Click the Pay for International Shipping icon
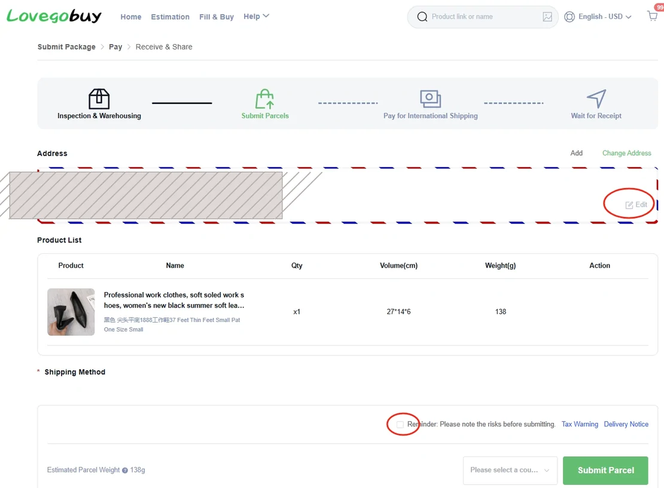Viewport: 664px width, 488px height. [430, 99]
